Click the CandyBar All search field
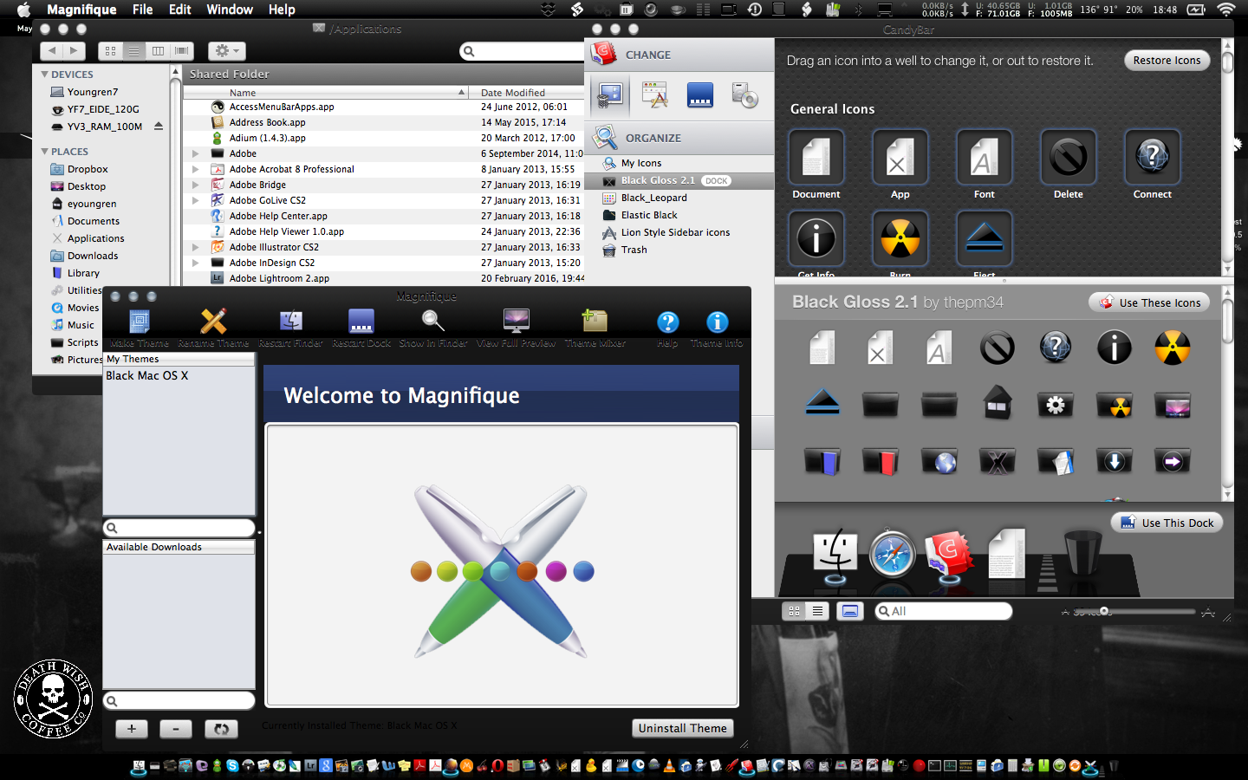This screenshot has height=780, width=1248. (944, 611)
